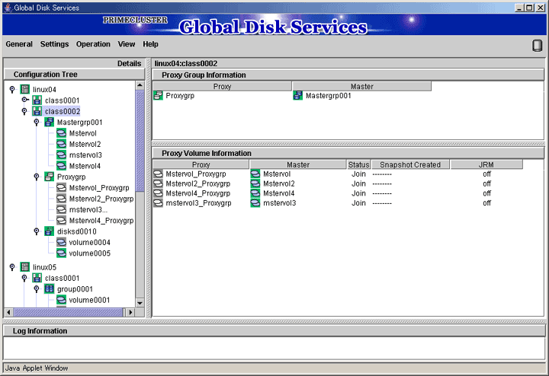549x376 pixels.
Task: Click the class0001 icon under linux04
Action: tap(37, 100)
